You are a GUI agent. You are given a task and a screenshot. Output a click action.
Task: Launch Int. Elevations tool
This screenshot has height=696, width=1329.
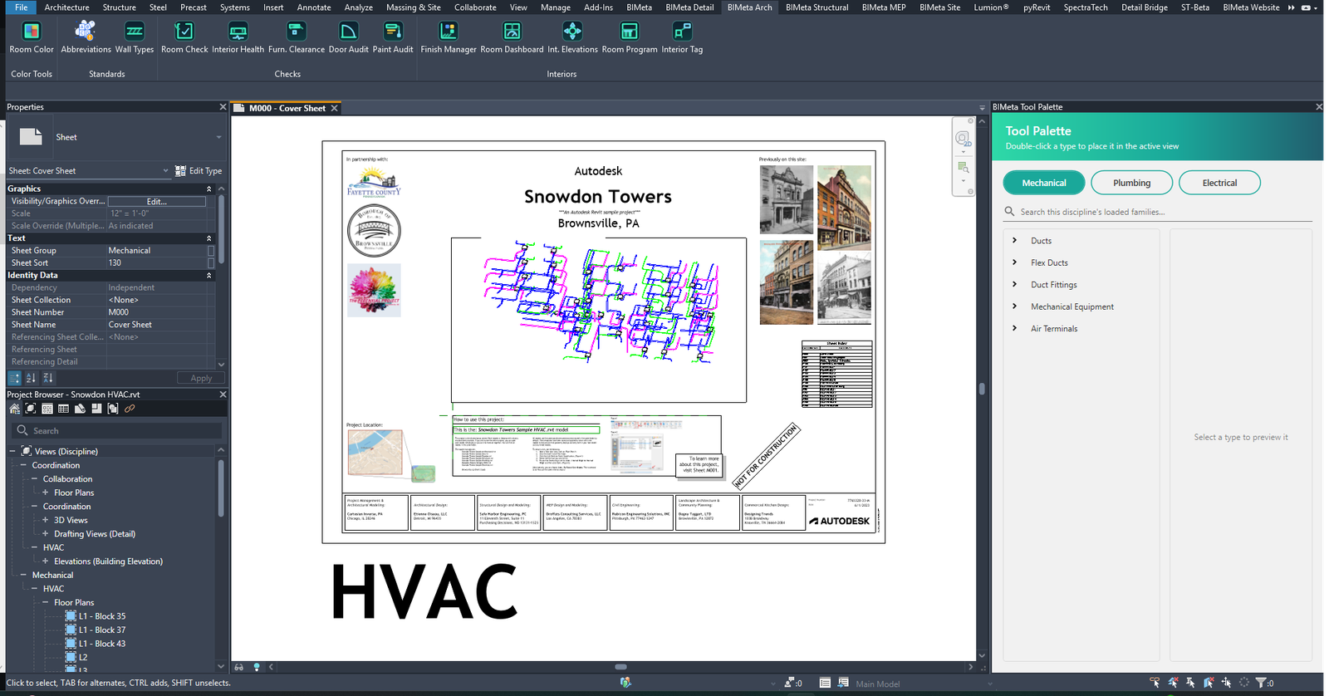click(572, 38)
